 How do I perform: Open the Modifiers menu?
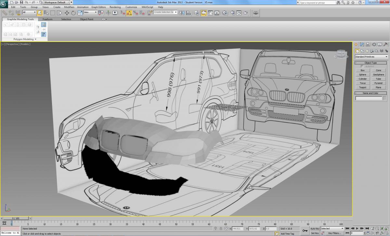69,7
